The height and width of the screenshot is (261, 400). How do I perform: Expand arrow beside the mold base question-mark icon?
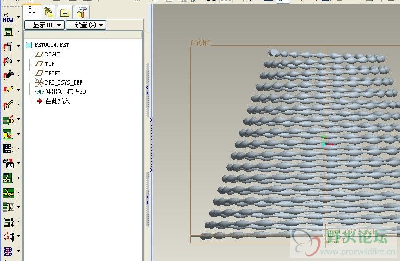click(x=18, y=221)
